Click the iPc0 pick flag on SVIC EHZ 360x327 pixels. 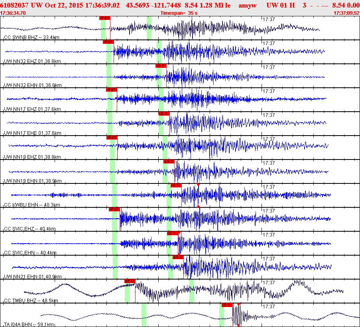[114, 209]
